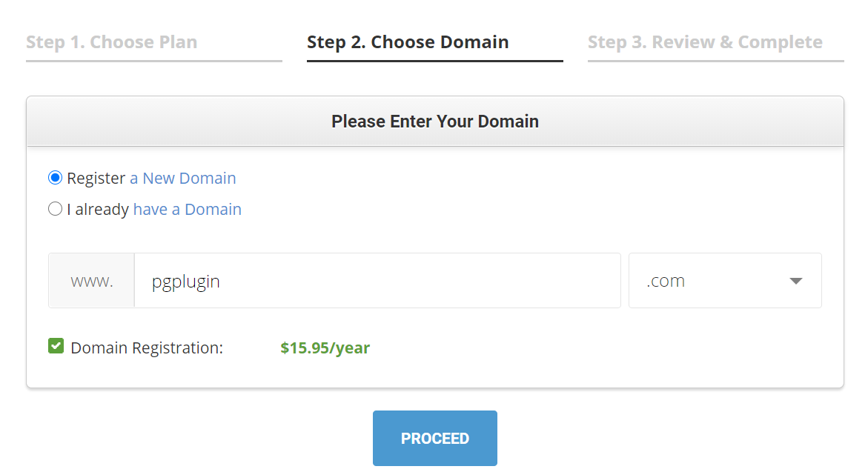Click the dropdown chevron arrow

pyautogui.click(x=795, y=280)
